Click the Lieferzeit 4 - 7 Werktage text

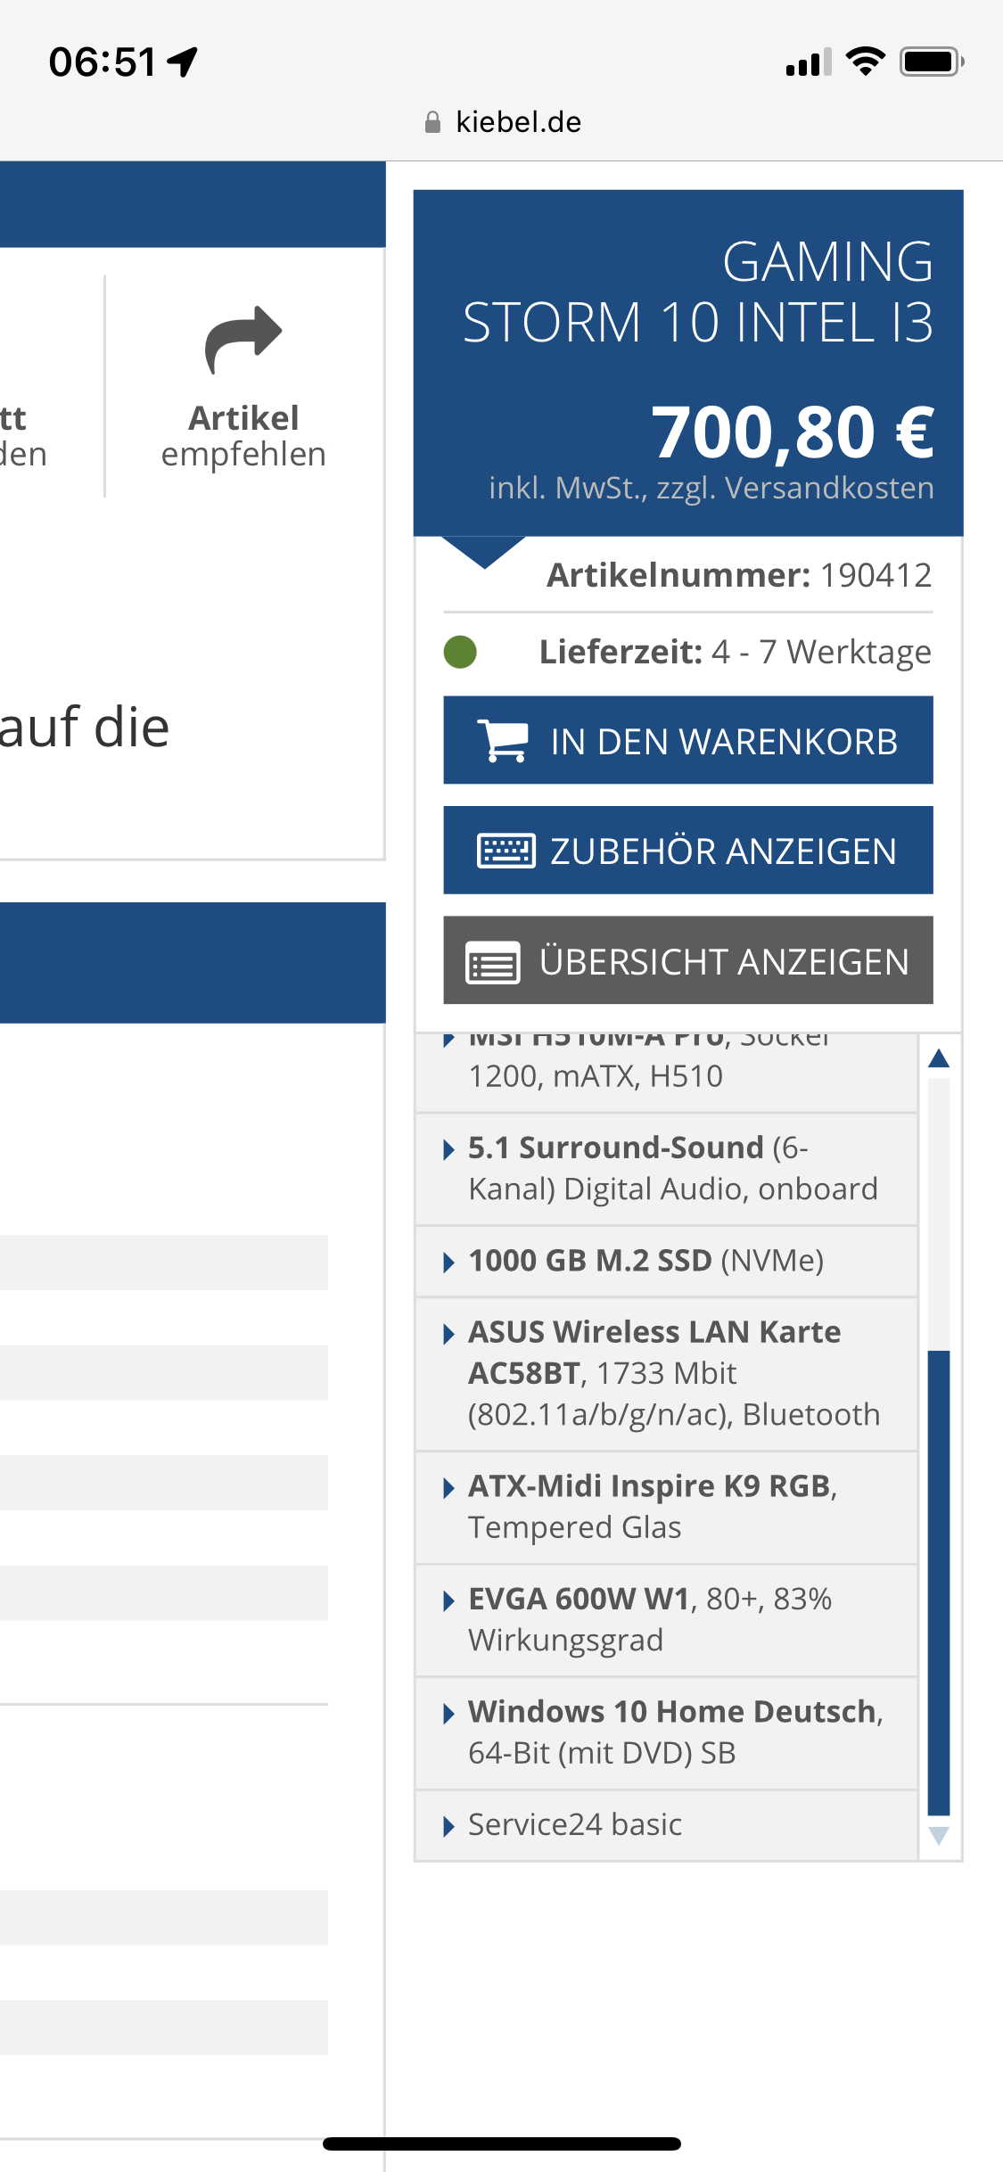pos(736,652)
